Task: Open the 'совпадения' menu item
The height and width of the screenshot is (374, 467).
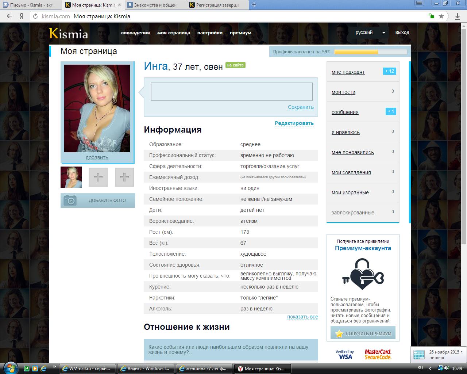Action: click(x=135, y=33)
